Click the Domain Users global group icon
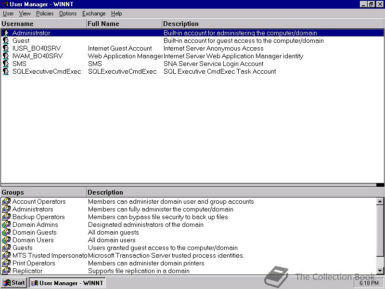The height and width of the screenshot is (289, 385). pos(6,240)
